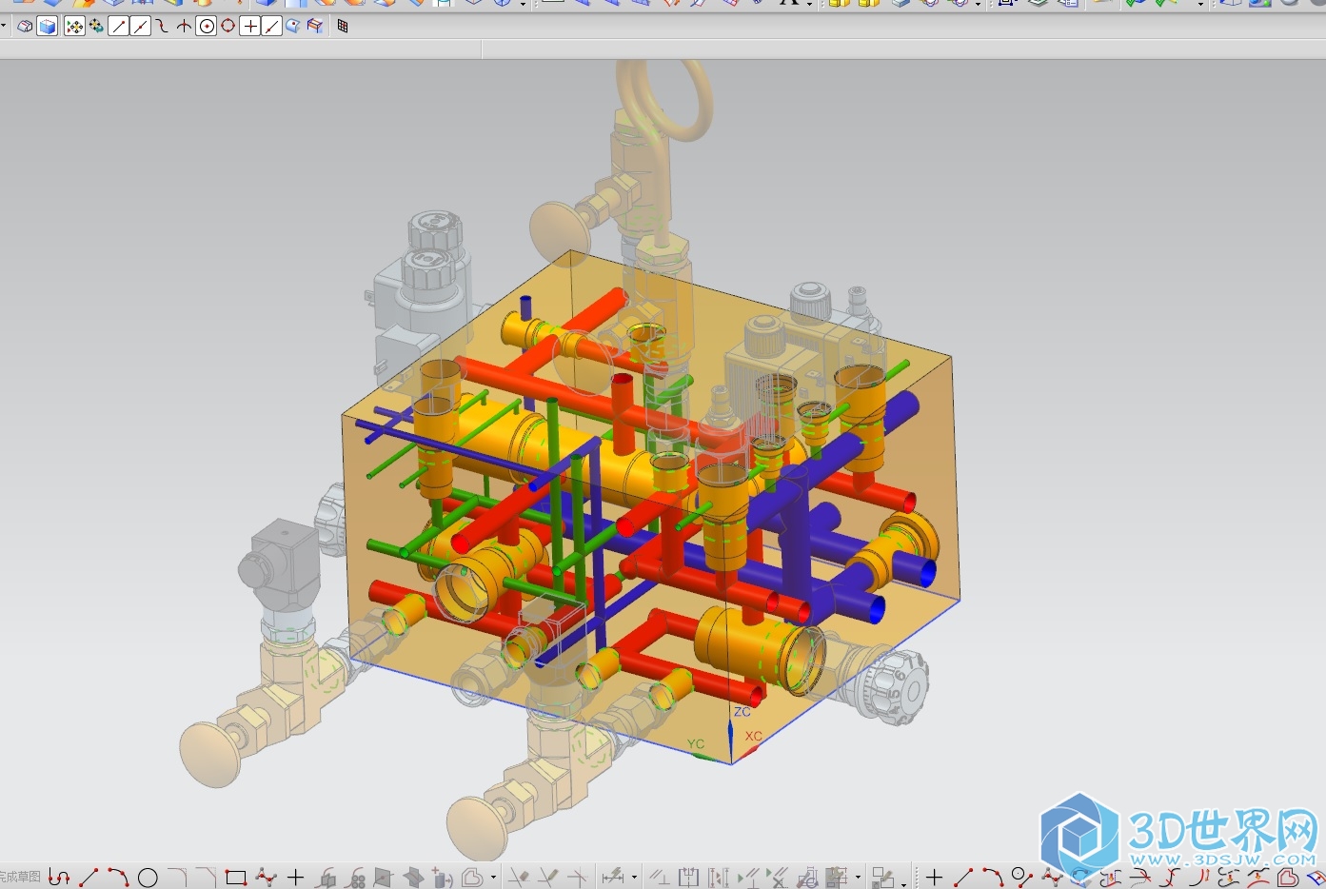
Task: Open the Geometric Constraints tool
Action: click(x=660, y=877)
